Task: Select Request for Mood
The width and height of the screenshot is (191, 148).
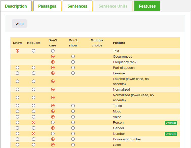Action: (34, 111)
